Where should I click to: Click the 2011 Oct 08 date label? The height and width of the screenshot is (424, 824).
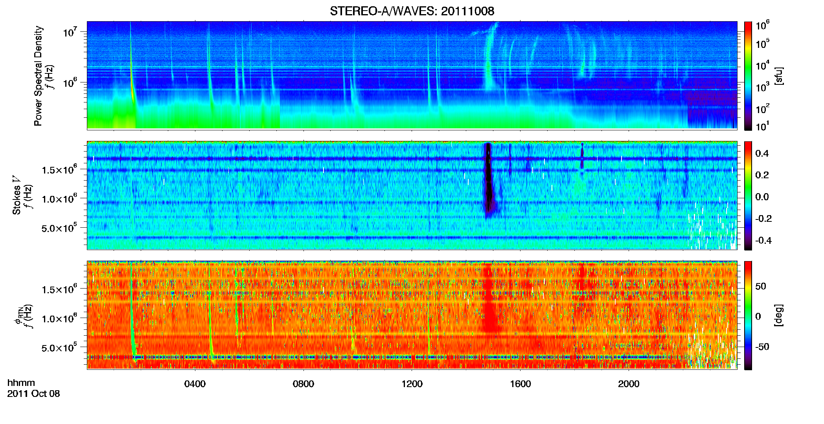pos(33,393)
